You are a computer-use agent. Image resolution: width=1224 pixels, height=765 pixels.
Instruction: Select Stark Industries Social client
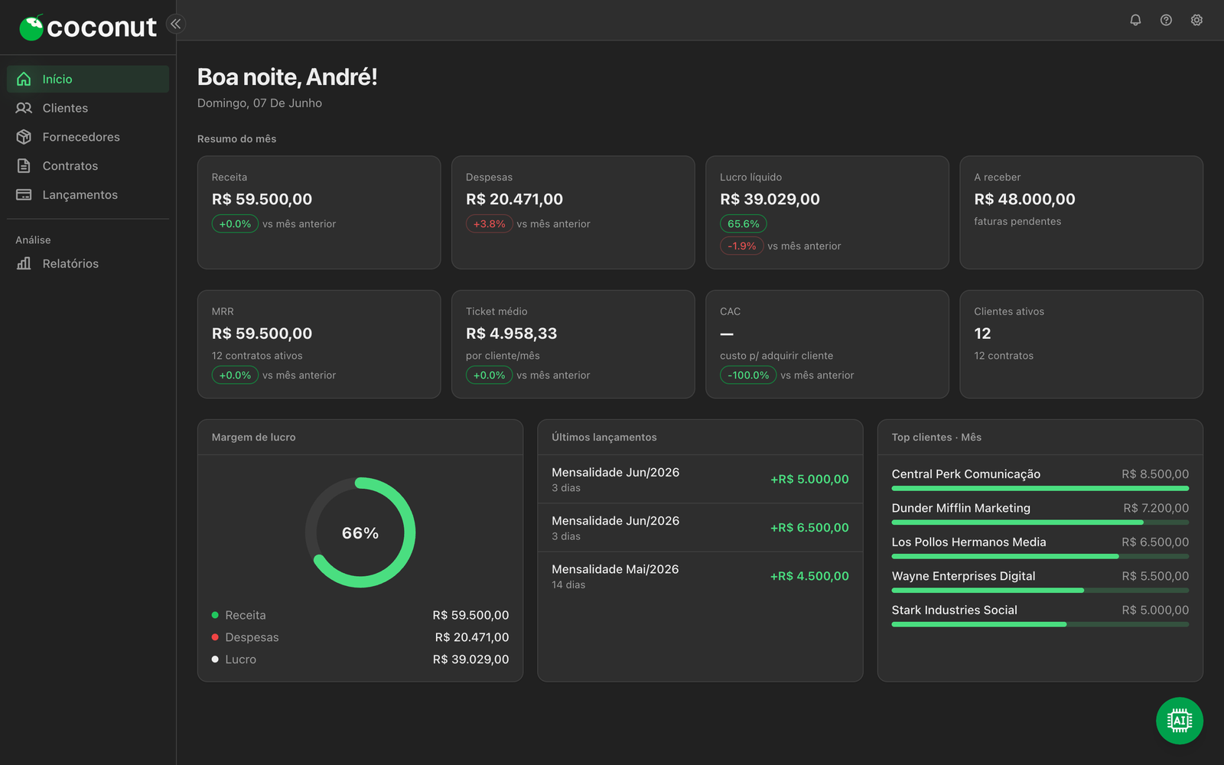[x=1040, y=614]
